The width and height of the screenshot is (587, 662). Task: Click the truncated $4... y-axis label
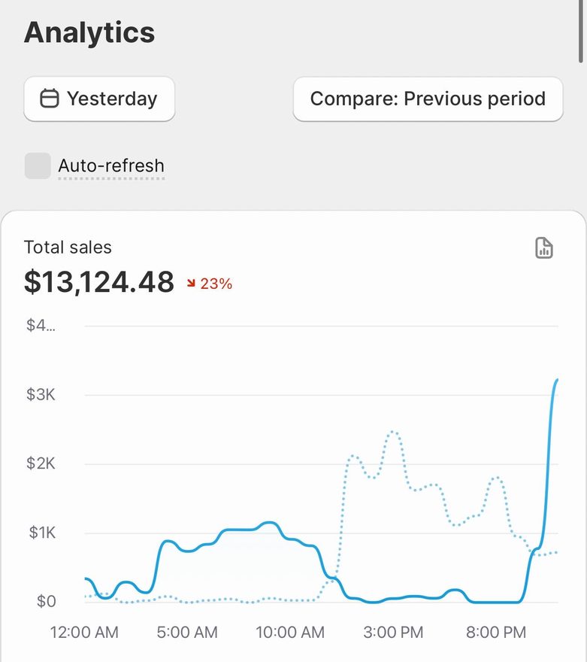(41, 325)
